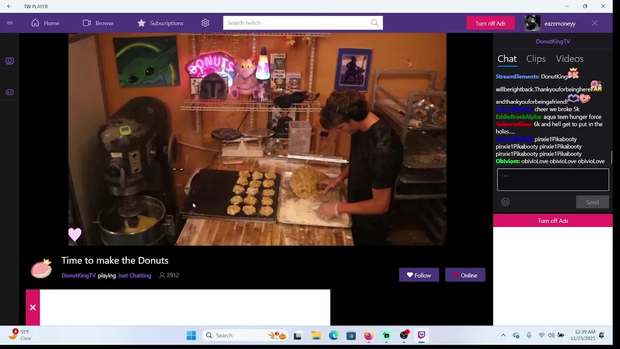Open OBS Studio from taskbar
620x349 pixels.
tap(404, 335)
